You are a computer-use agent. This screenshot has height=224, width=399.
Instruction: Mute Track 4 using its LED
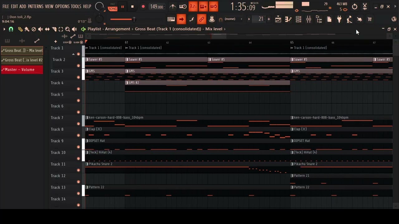click(x=78, y=89)
